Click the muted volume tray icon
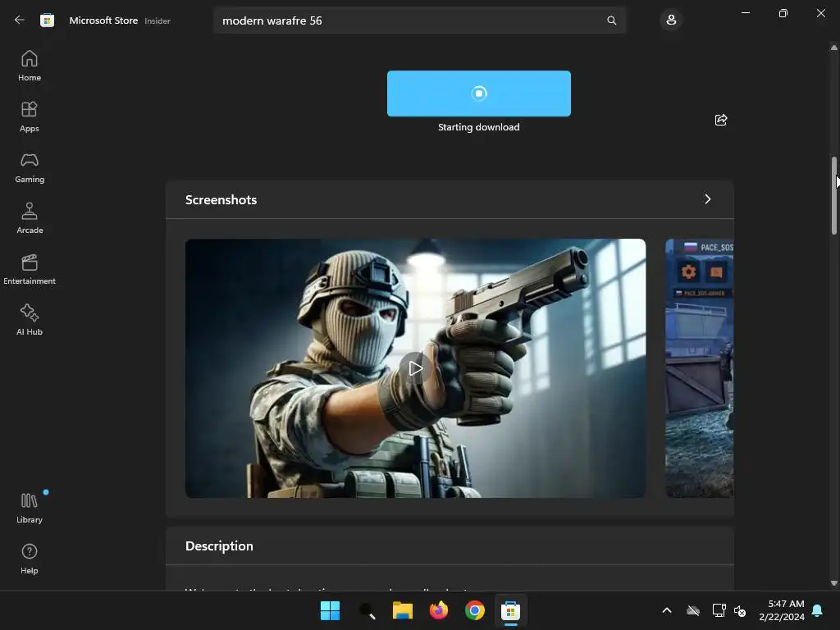Viewport: 840px width, 630px height. click(x=740, y=610)
